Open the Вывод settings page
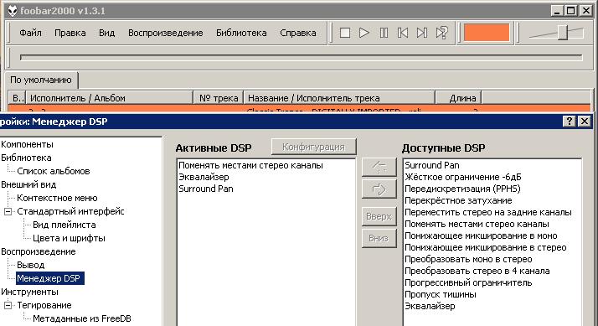 (x=30, y=265)
